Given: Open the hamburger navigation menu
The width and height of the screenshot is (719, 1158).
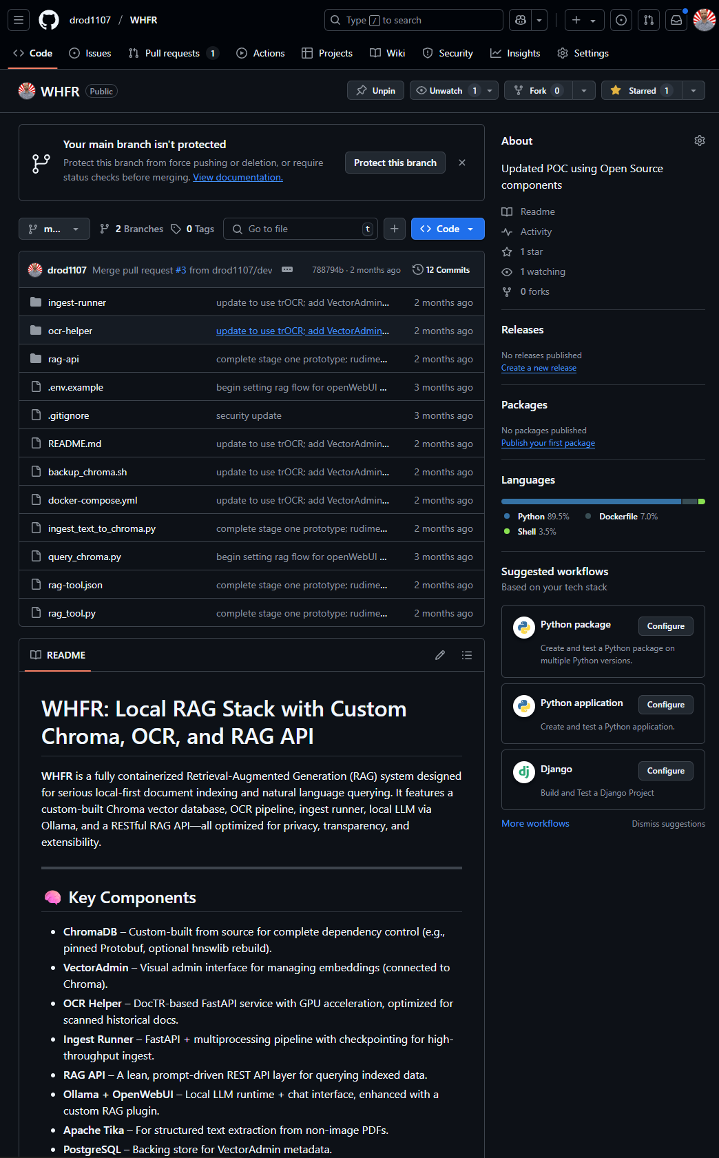Looking at the screenshot, I should [19, 20].
